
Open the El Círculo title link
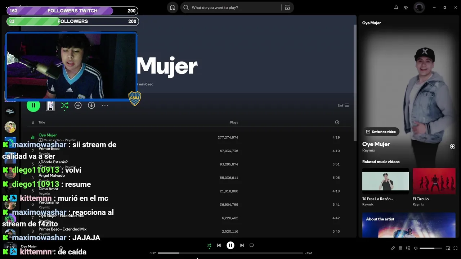pos(421,199)
